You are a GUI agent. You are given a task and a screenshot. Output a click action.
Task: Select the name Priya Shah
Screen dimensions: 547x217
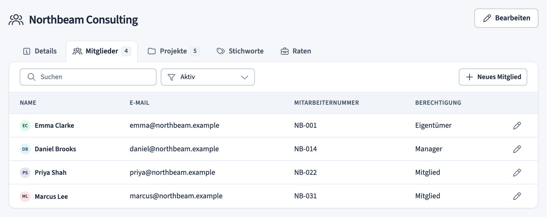point(51,173)
